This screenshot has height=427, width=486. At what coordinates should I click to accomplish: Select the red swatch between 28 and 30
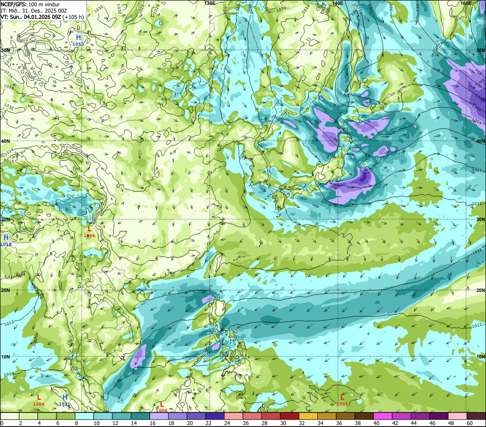point(271,416)
